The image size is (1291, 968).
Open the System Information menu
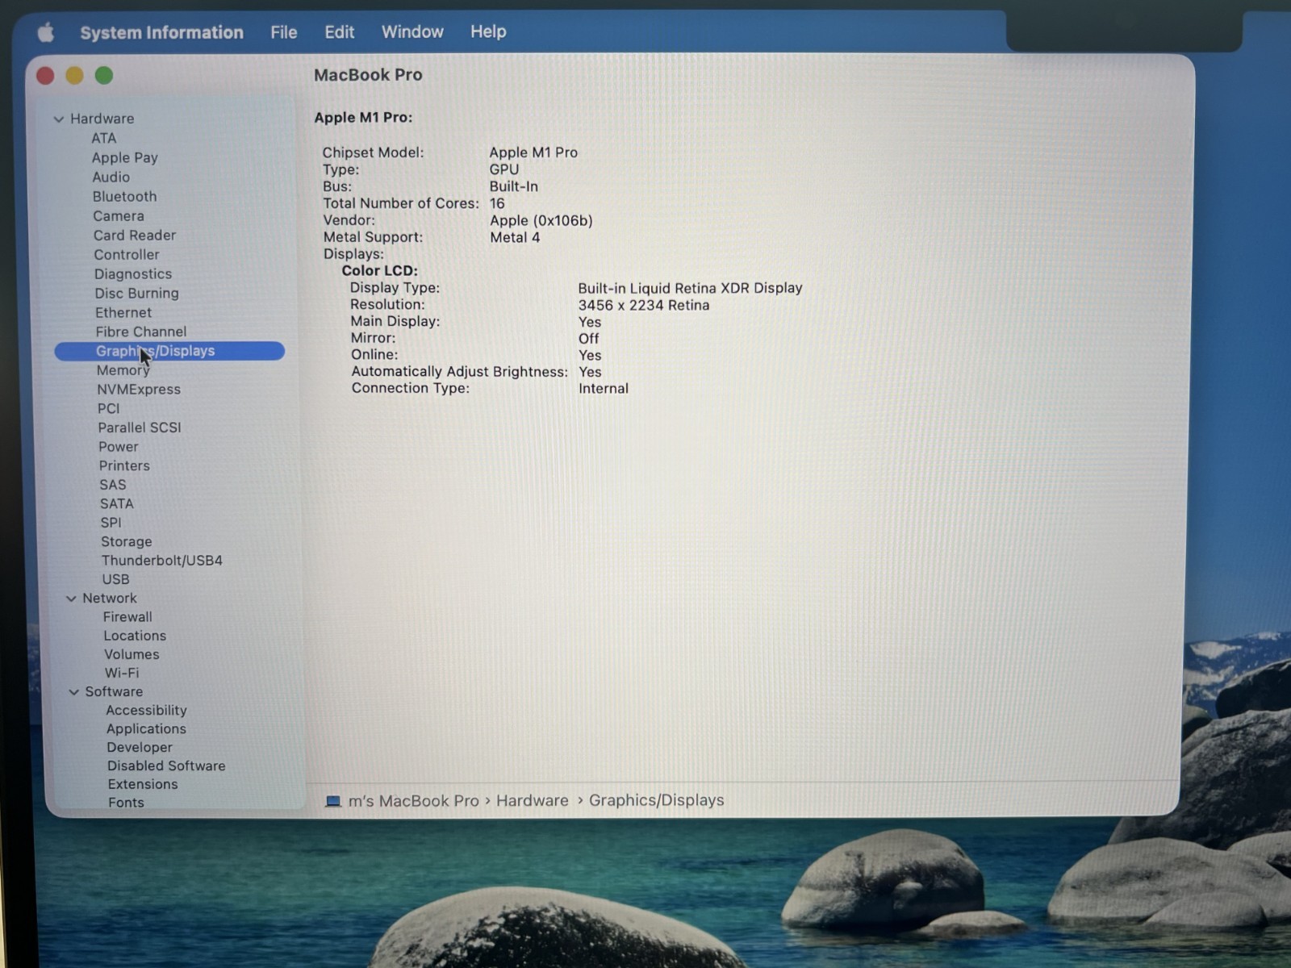point(161,32)
